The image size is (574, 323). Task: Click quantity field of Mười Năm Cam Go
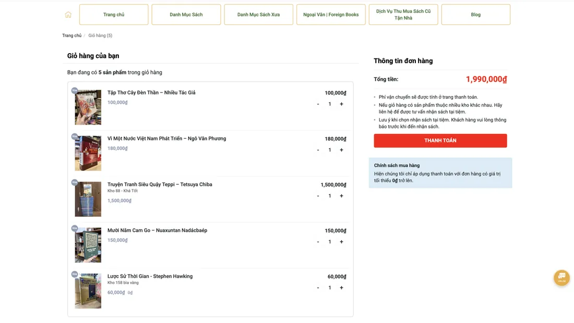pos(329,242)
